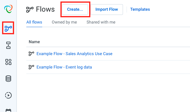Image resolution: width=190 pixels, height=112 pixels.
Task: Click the flow icon beside the Flows heading
Action: [30, 10]
